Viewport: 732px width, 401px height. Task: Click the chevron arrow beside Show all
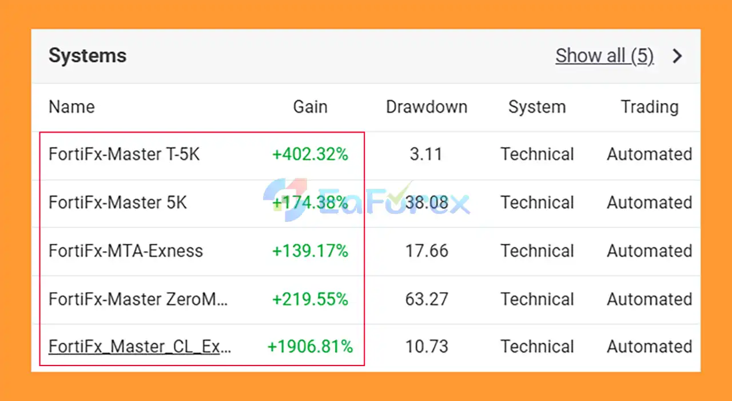pos(678,56)
